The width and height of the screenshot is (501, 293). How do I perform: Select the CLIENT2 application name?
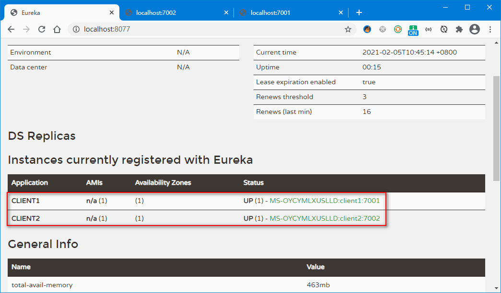[25, 218]
